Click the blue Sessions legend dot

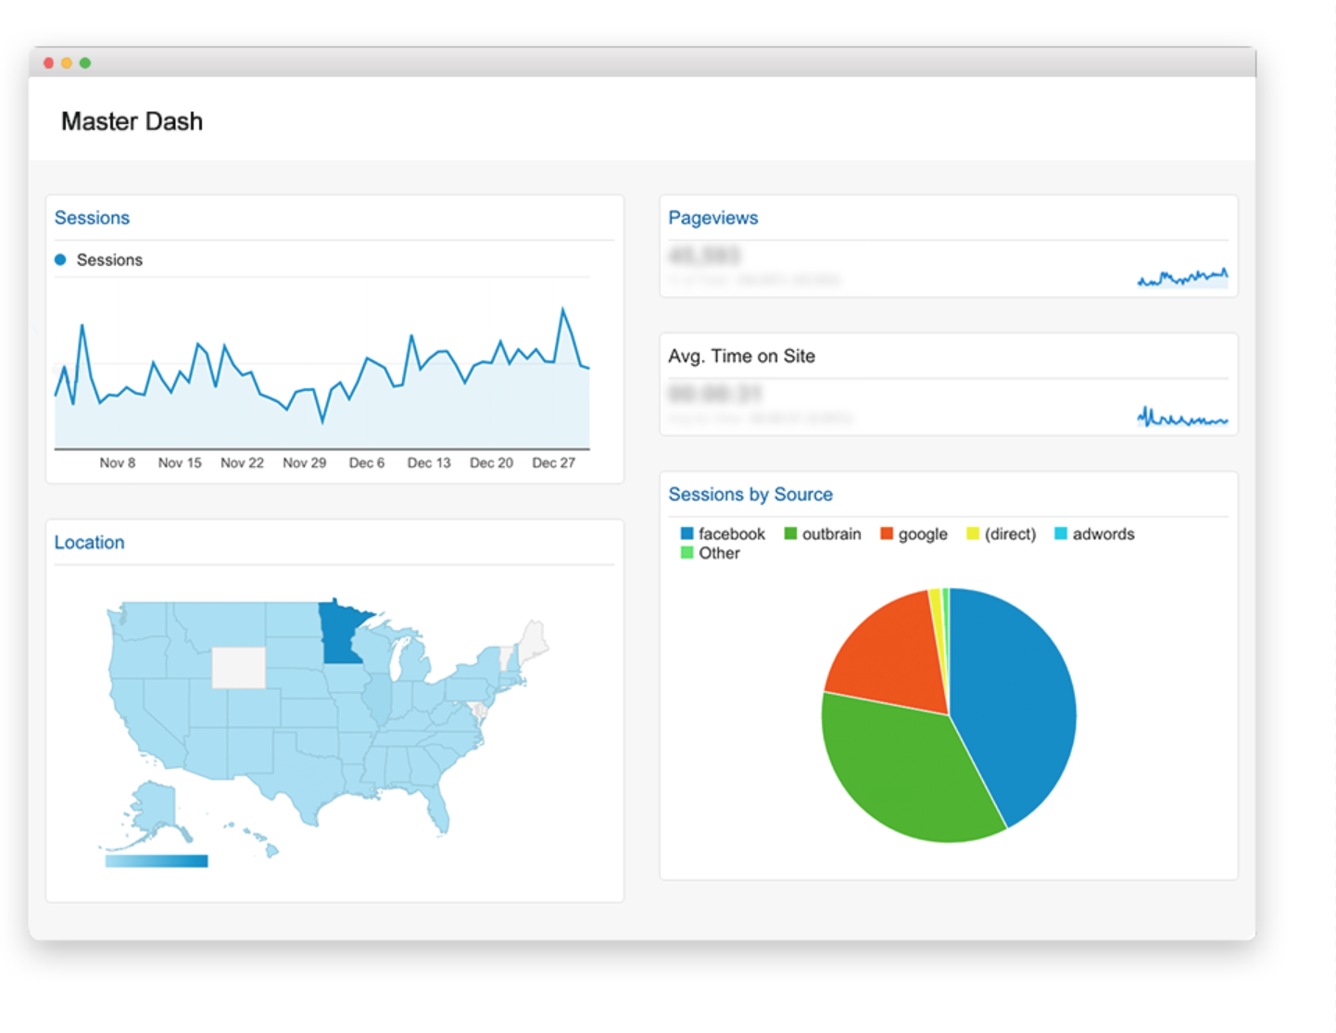60,260
